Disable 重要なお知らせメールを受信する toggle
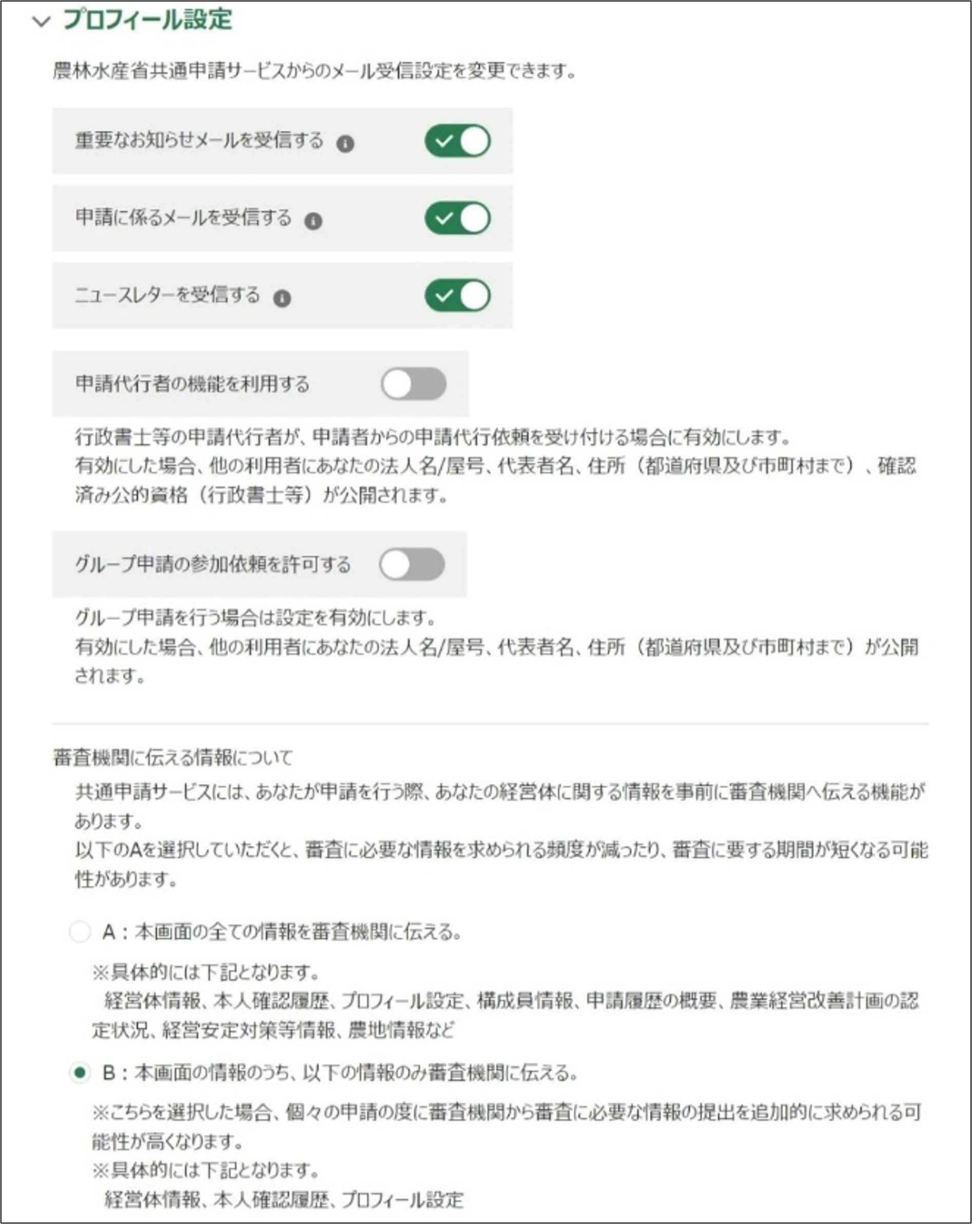Screen dimensions: 972x1224 (458, 141)
